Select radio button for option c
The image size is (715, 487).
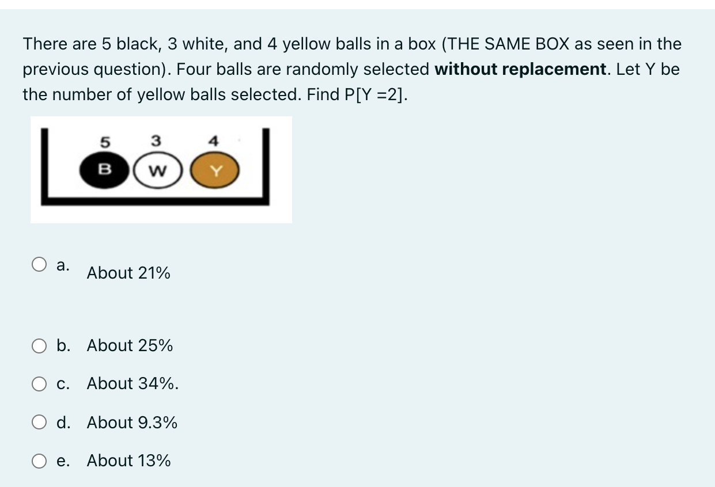[x=39, y=384]
